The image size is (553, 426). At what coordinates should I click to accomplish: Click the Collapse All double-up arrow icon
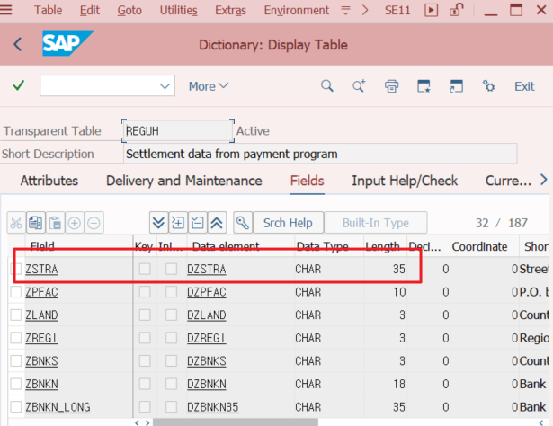[x=217, y=223]
